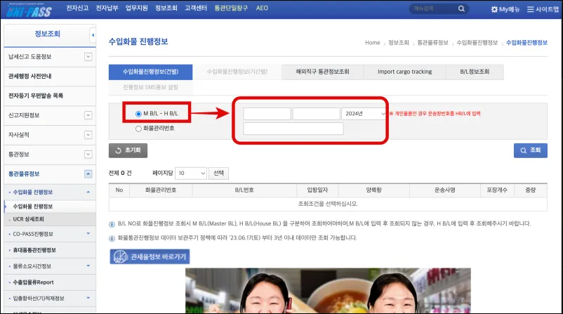Switch to 진행정보 SMS통보 설정 tab
This screenshot has height=314, width=563.
(x=150, y=87)
